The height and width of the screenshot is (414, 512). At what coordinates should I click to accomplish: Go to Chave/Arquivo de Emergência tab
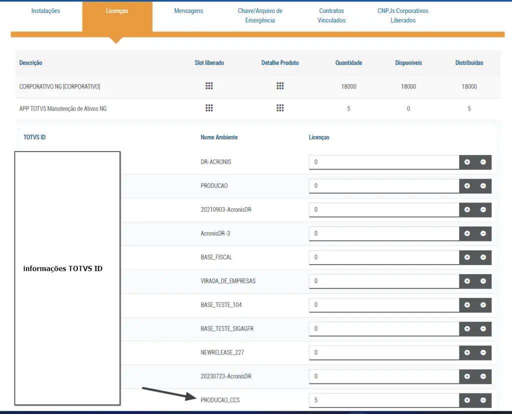click(x=260, y=15)
